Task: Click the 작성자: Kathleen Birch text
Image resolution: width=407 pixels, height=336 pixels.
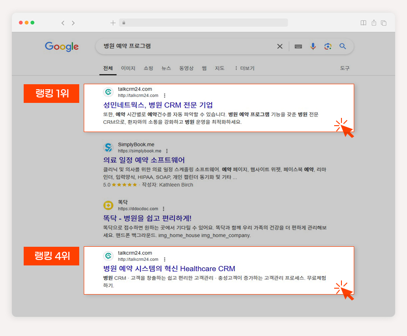Action: point(168,185)
